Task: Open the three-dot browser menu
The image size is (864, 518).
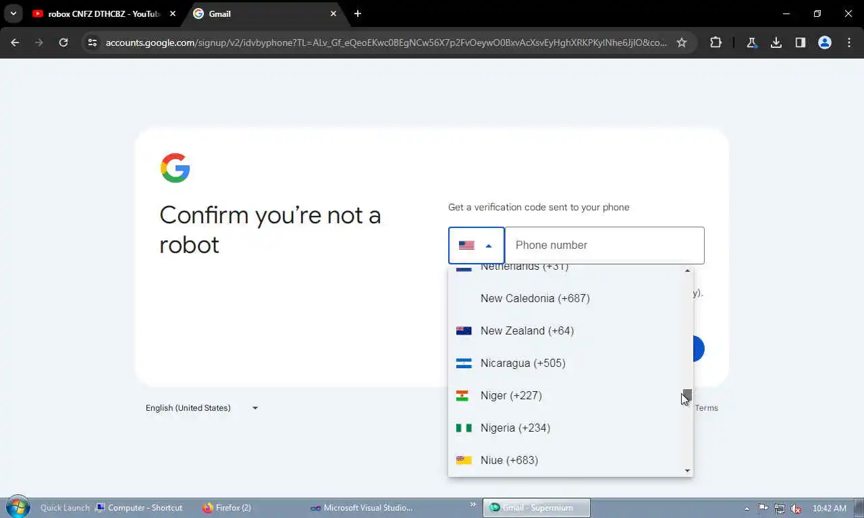Action: 849,42
